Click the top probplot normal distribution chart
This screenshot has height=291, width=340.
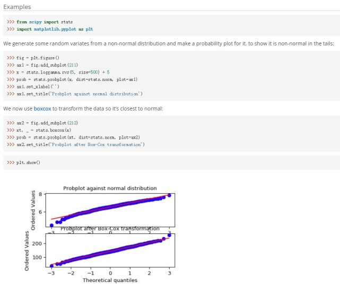point(110,210)
